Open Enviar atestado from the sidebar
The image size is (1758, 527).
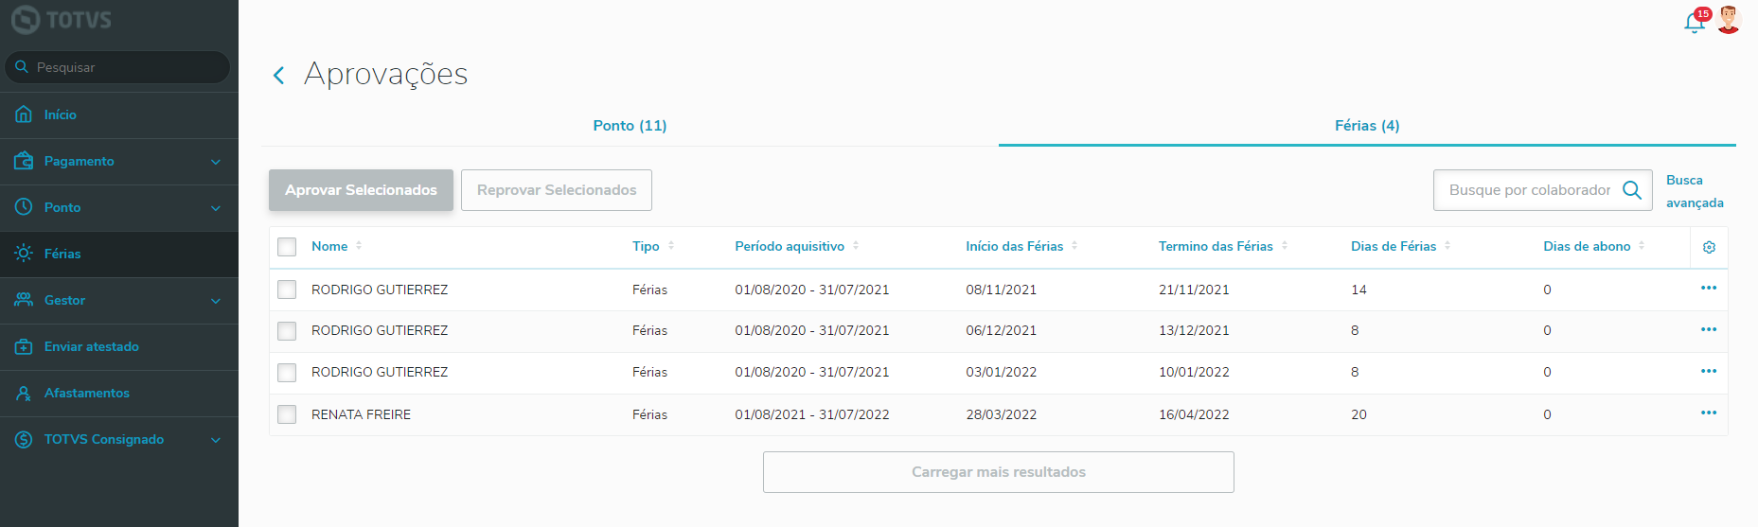coord(91,347)
